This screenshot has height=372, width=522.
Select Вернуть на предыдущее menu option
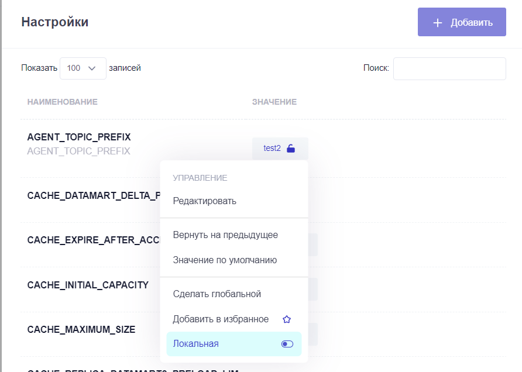coord(225,235)
